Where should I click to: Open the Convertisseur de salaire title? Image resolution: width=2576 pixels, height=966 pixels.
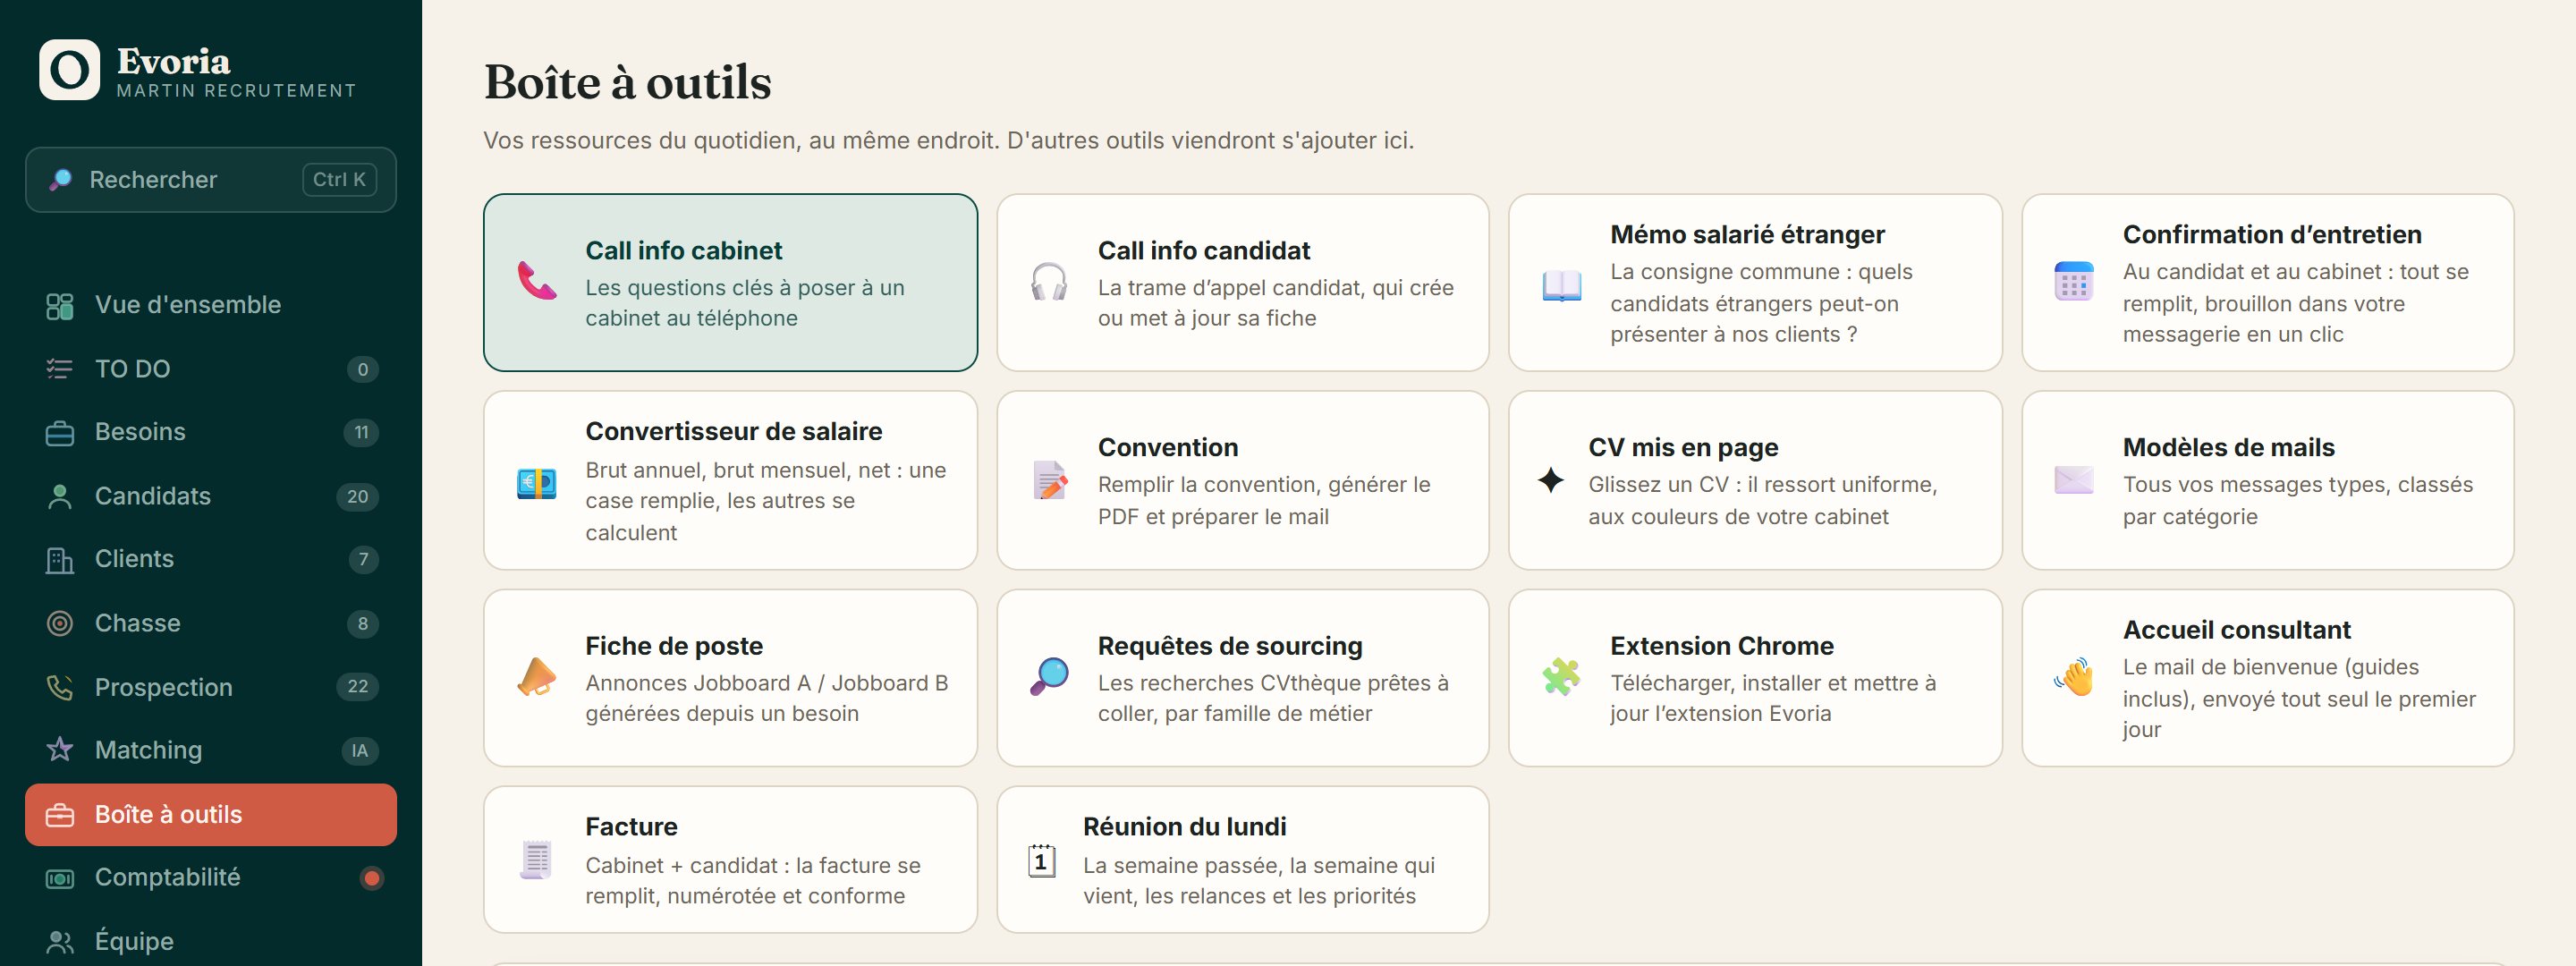(734, 431)
